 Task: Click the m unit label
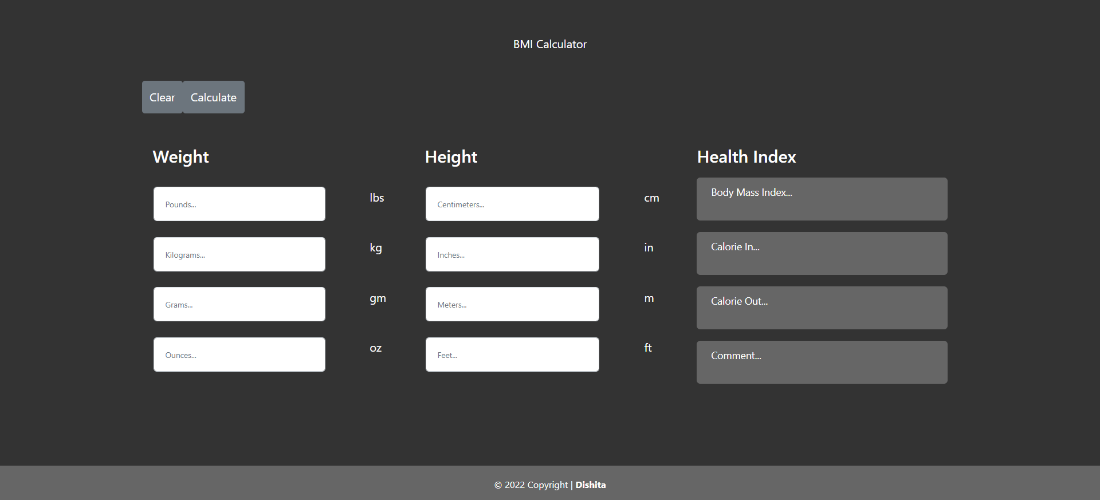click(649, 298)
